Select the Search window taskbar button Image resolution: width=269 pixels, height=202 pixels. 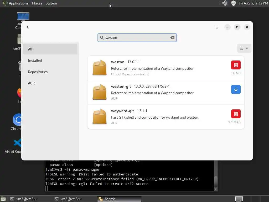pyautogui.click(x=120, y=199)
